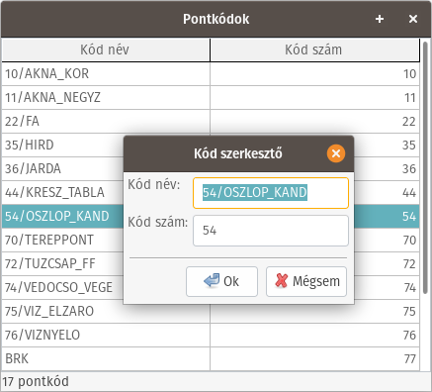Click the code number cell 74
This screenshot has width=432, height=392.
click(387, 288)
